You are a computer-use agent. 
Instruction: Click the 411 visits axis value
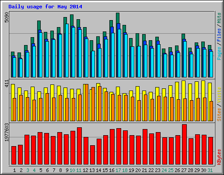7,84
